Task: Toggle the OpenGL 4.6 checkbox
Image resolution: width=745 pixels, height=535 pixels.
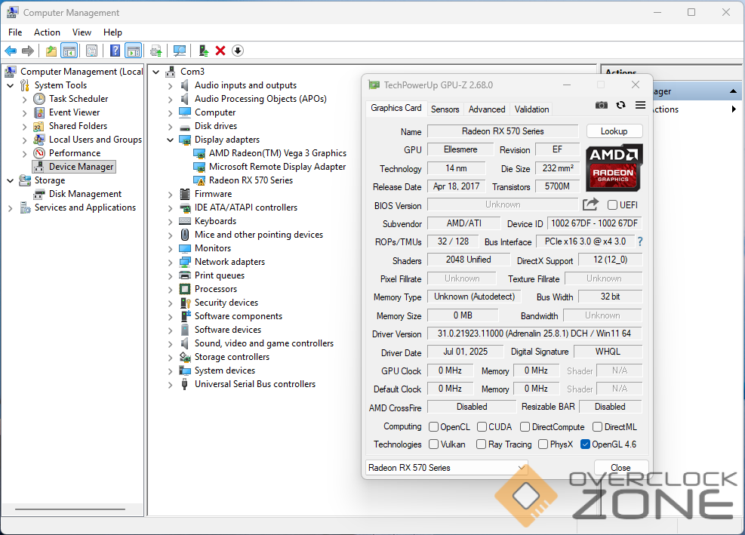Action: (x=585, y=444)
